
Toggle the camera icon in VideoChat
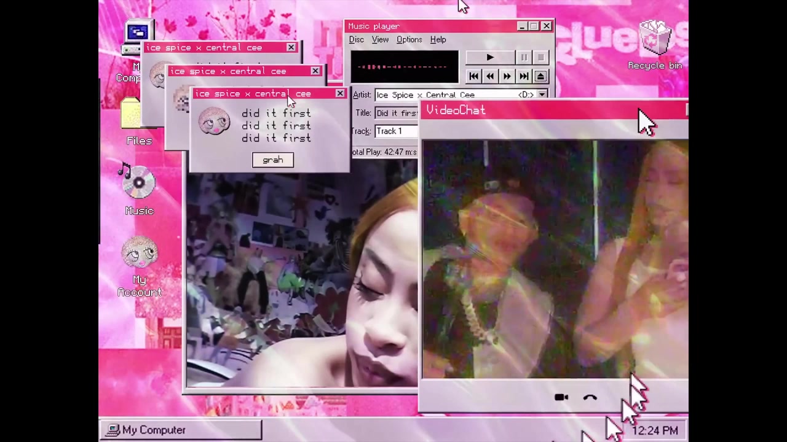tap(561, 397)
